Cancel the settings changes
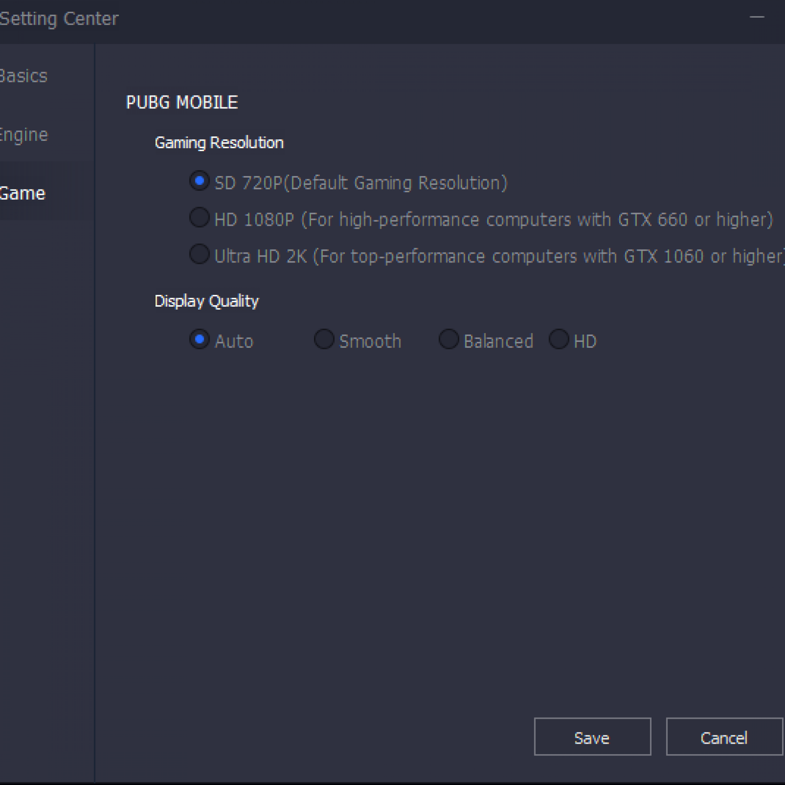Screen dimensions: 785x785 (x=724, y=737)
